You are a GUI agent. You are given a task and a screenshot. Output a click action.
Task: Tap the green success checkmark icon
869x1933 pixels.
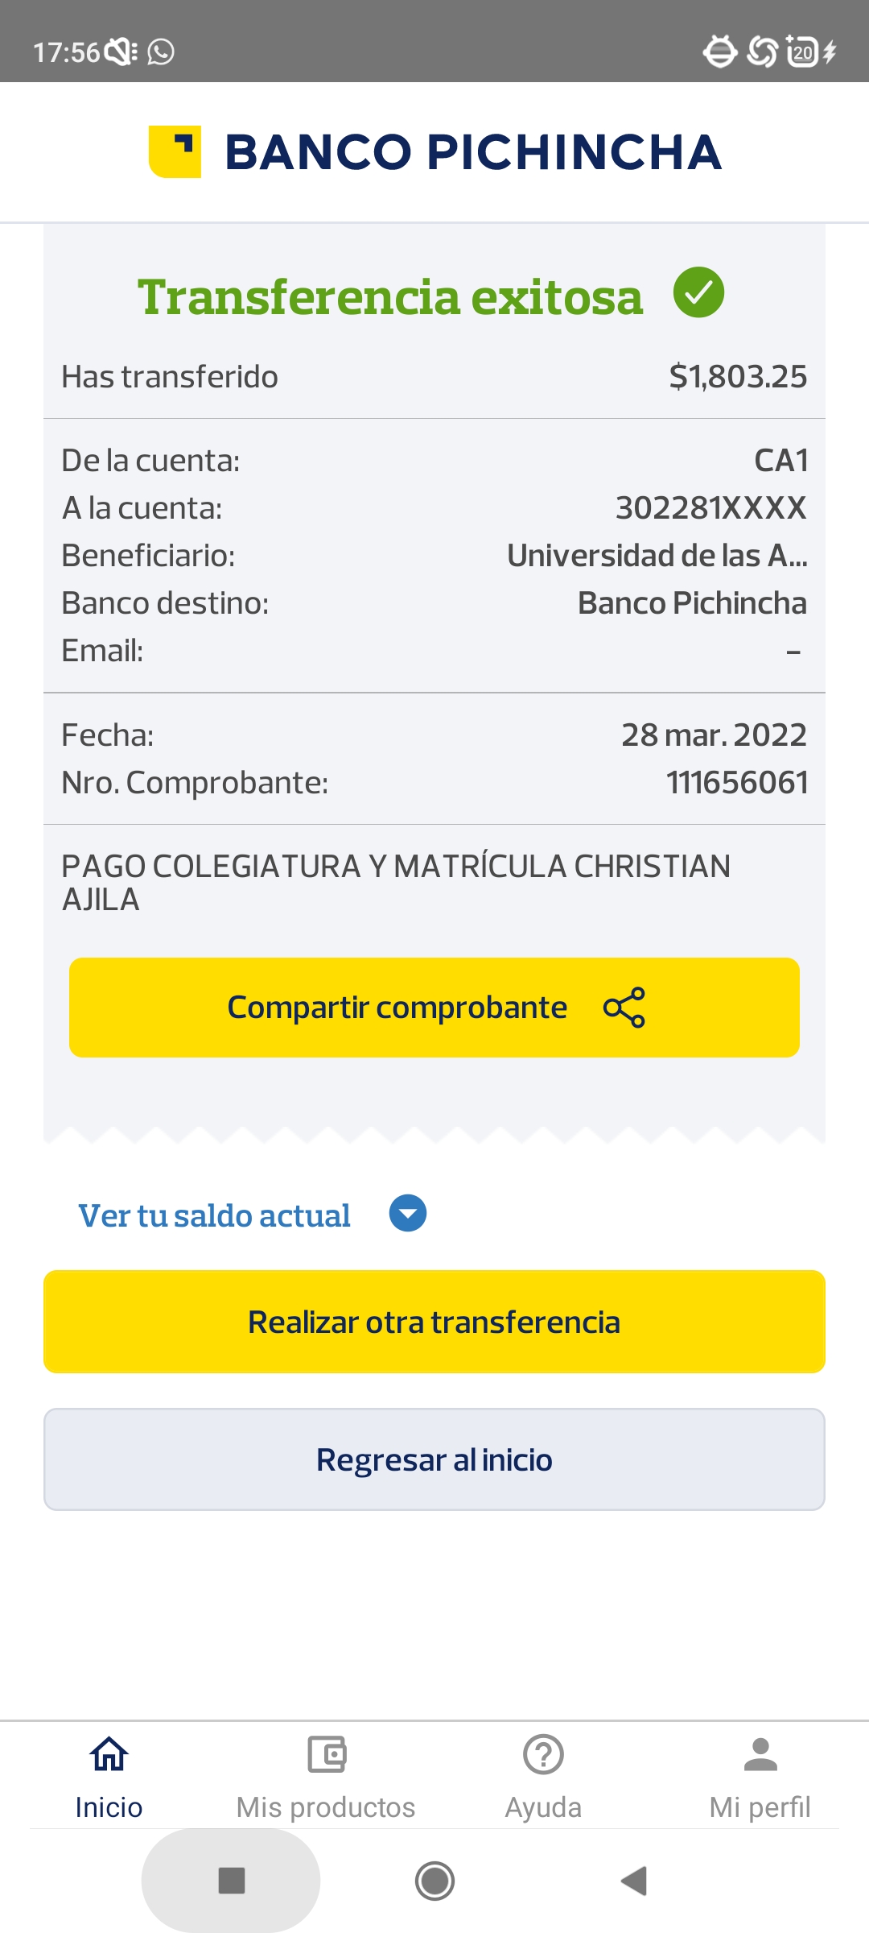pos(698,292)
